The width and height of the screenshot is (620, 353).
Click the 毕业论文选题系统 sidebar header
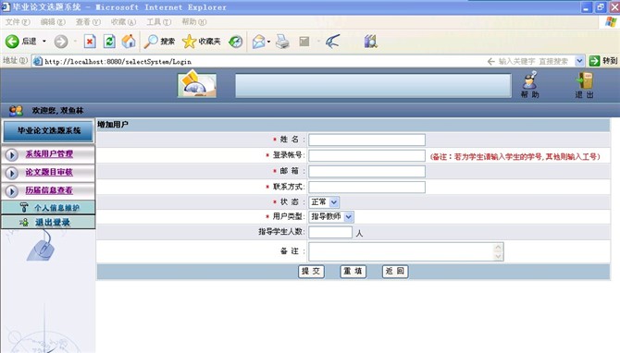click(x=48, y=131)
